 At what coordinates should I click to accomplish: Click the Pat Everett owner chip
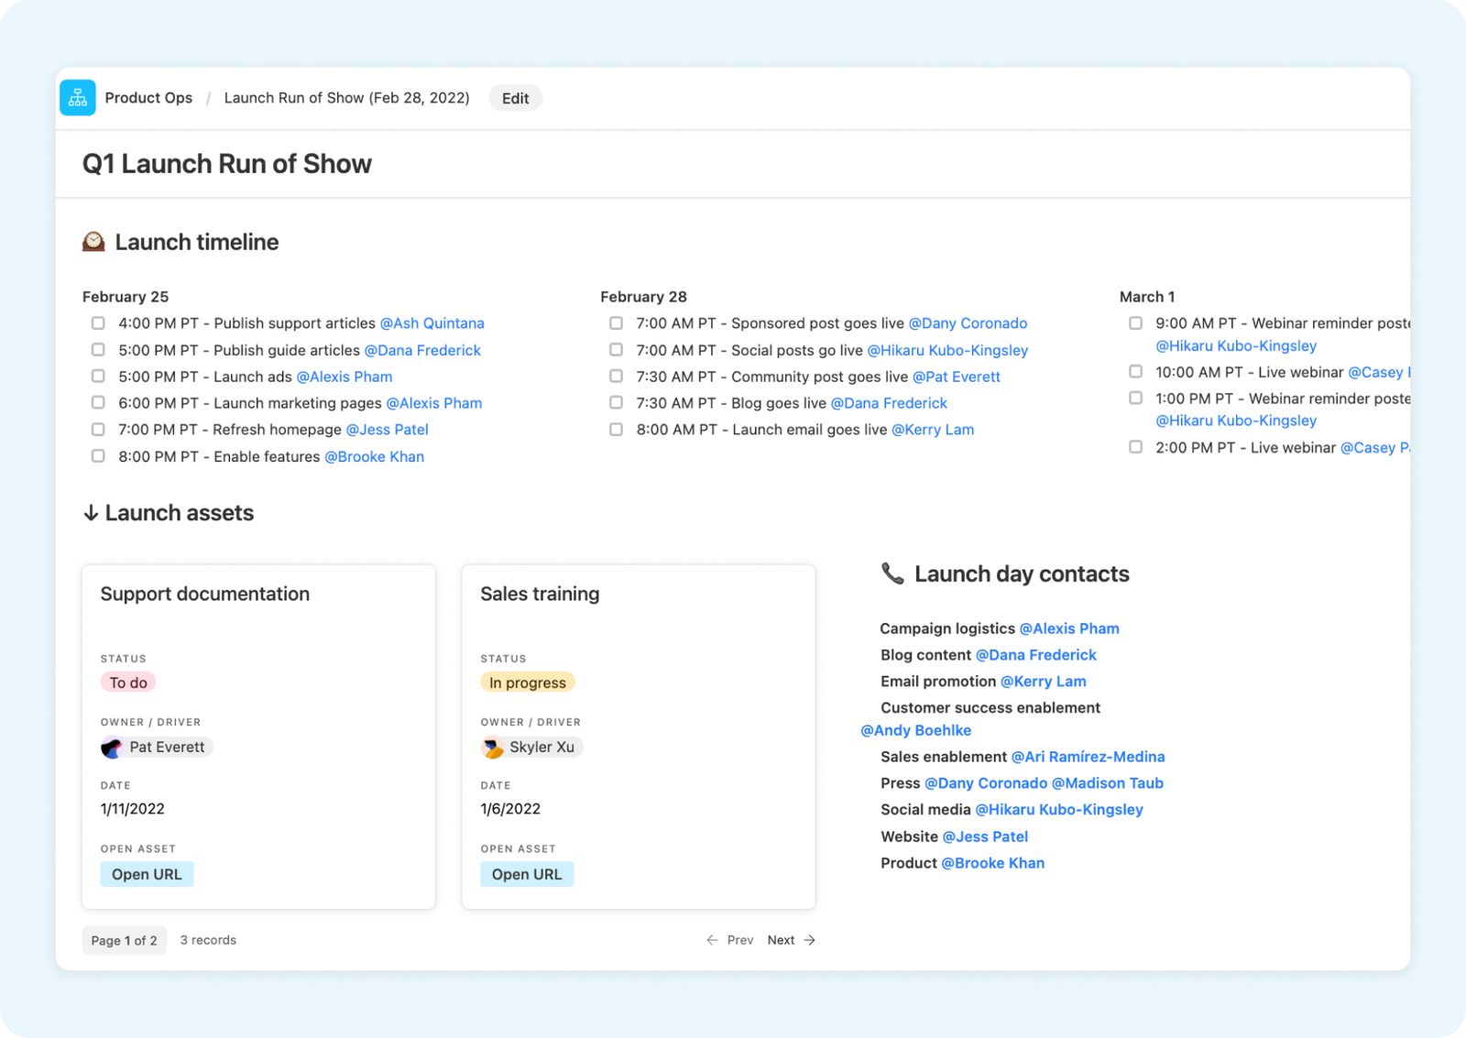(x=157, y=748)
